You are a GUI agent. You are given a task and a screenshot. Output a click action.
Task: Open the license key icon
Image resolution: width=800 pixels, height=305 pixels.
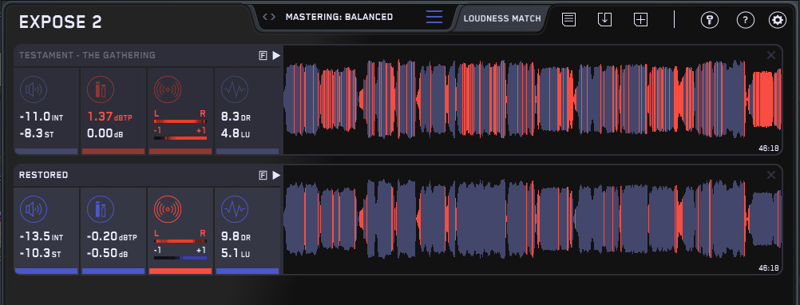tap(710, 21)
